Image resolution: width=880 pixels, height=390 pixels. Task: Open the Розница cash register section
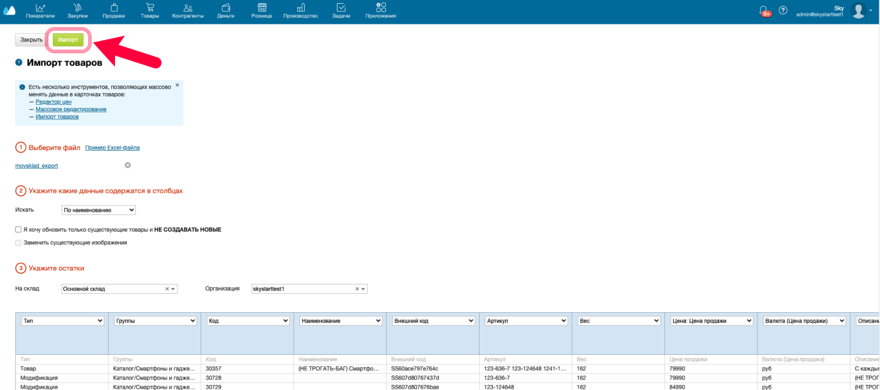tap(261, 11)
